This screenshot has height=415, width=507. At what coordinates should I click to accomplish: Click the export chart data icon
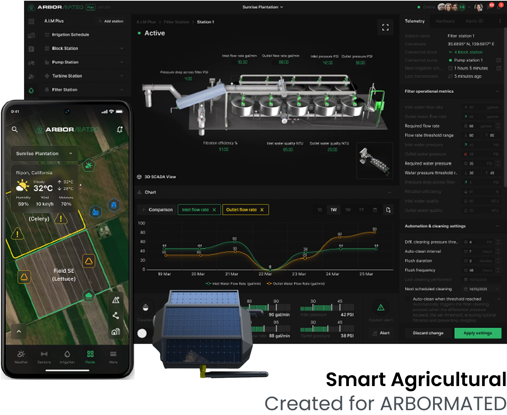(388, 210)
